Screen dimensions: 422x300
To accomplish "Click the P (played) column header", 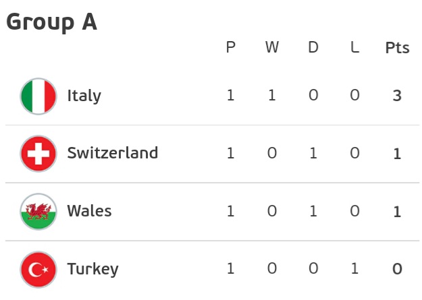I will (x=231, y=48).
